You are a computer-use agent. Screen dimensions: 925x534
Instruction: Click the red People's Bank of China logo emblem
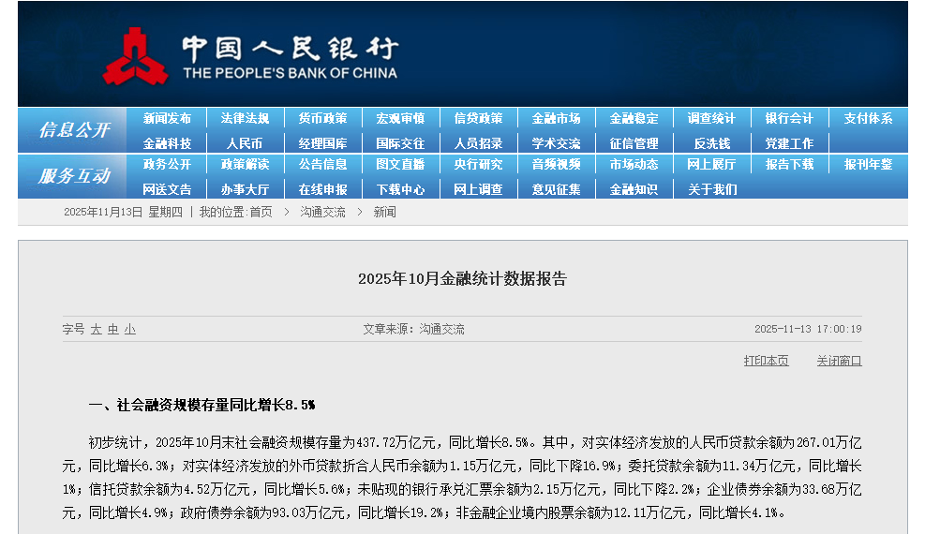coord(135,56)
